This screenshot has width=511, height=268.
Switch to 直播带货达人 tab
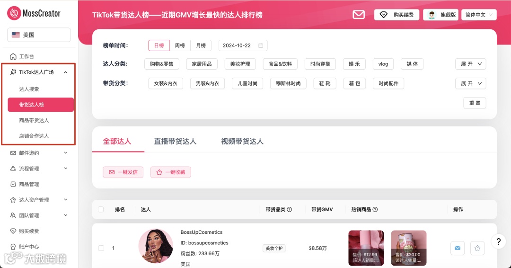tap(176, 141)
